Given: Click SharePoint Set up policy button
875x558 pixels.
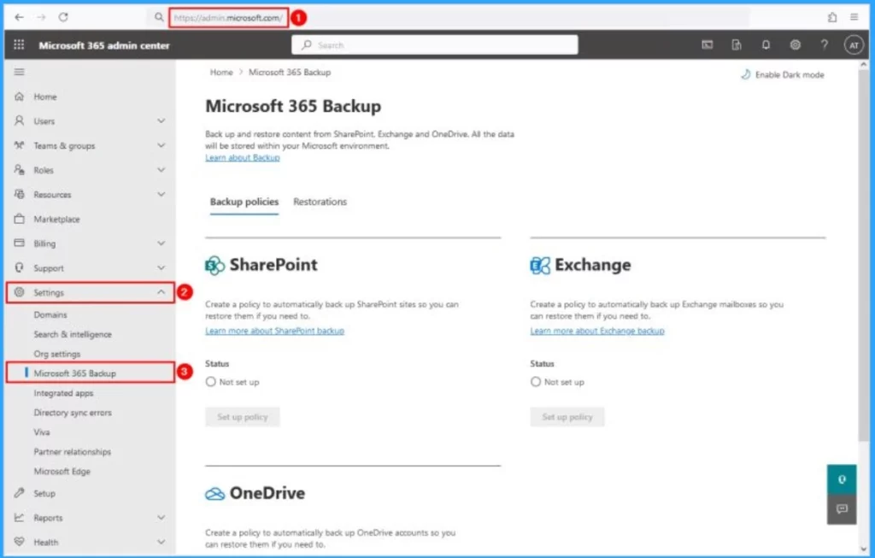Looking at the screenshot, I should (x=242, y=417).
